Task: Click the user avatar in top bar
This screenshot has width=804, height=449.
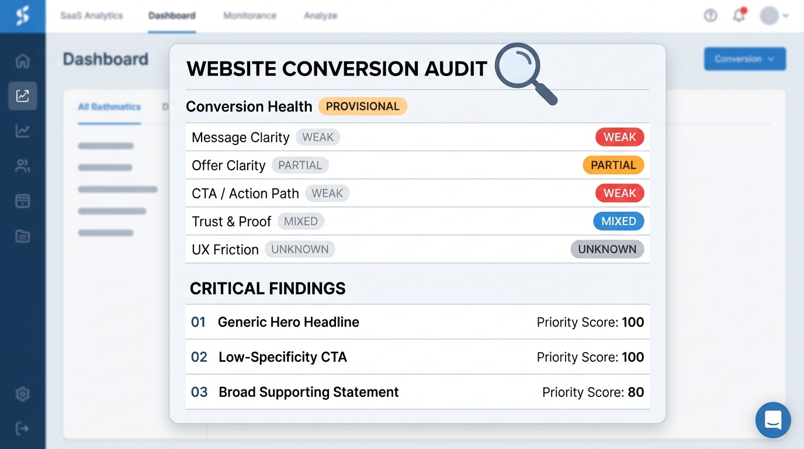Action: 770,16
